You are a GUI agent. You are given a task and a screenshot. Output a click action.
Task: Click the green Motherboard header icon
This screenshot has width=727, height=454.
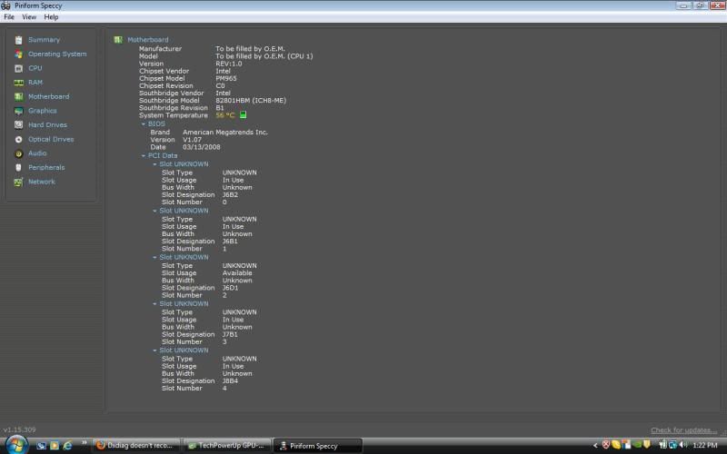tap(118, 40)
